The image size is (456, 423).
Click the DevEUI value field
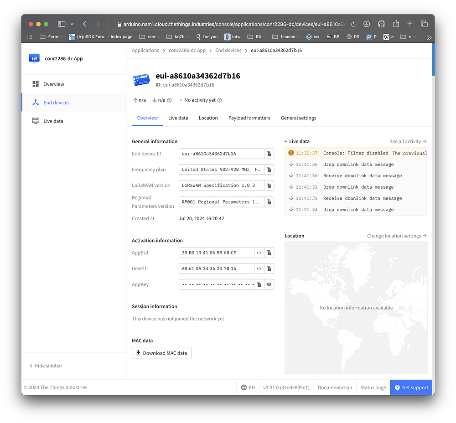coord(216,268)
